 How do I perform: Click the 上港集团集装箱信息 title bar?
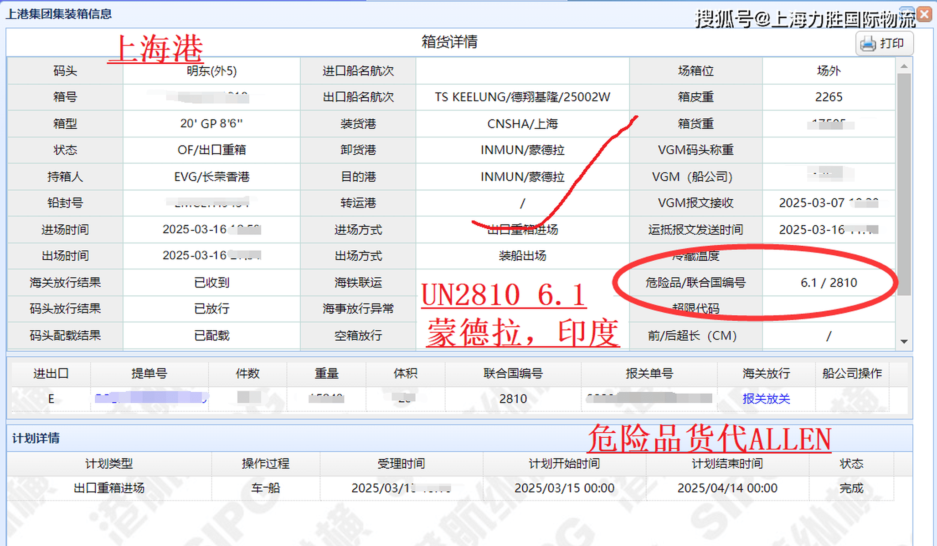(x=59, y=14)
